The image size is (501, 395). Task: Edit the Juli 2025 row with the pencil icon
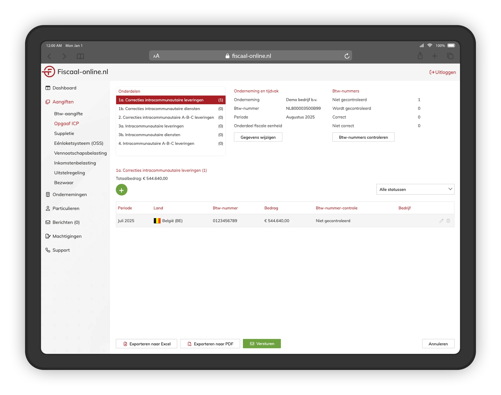(441, 221)
